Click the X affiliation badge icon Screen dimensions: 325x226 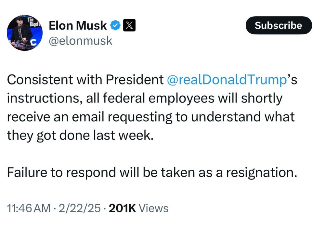(129, 25)
